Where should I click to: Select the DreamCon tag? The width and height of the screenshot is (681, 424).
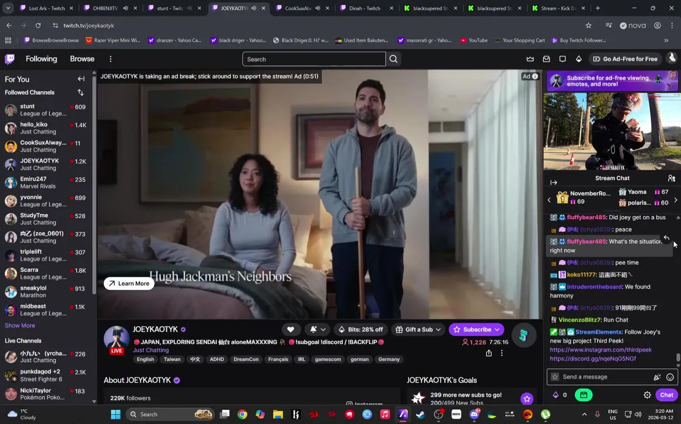[x=246, y=359]
